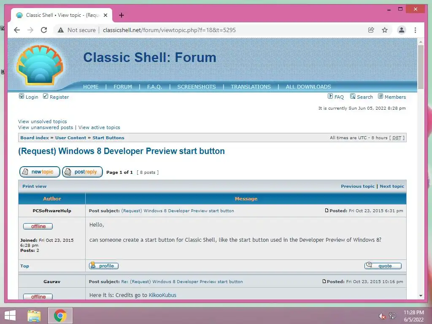Click the Re: post subject link by Gaurav

[182, 281]
